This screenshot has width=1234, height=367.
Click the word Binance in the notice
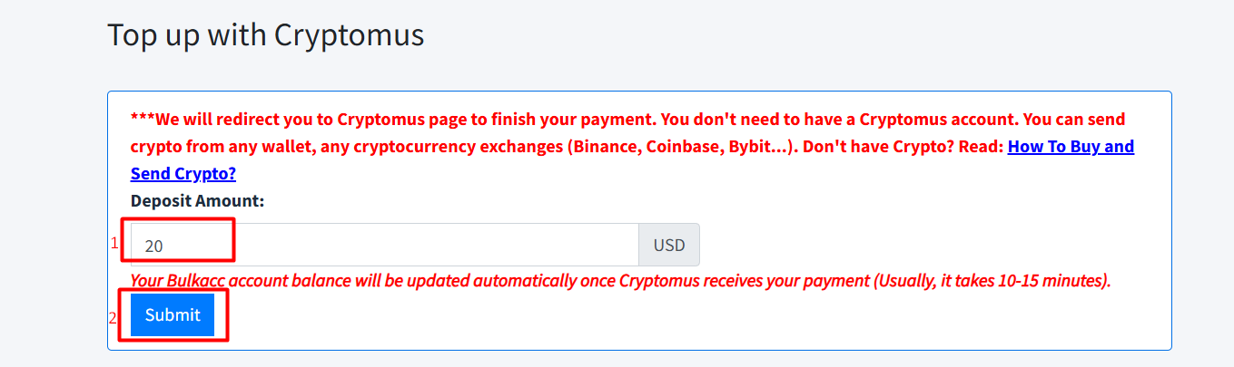pos(605,147)
